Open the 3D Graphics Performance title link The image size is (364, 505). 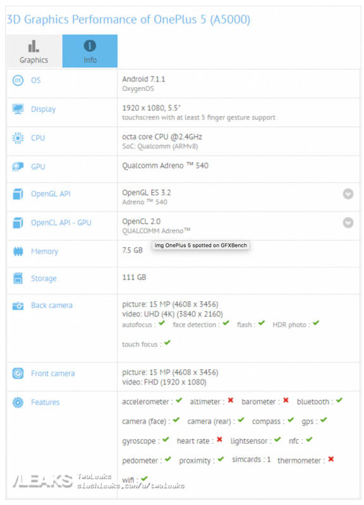pyautogui.click(x=128, y=20)
